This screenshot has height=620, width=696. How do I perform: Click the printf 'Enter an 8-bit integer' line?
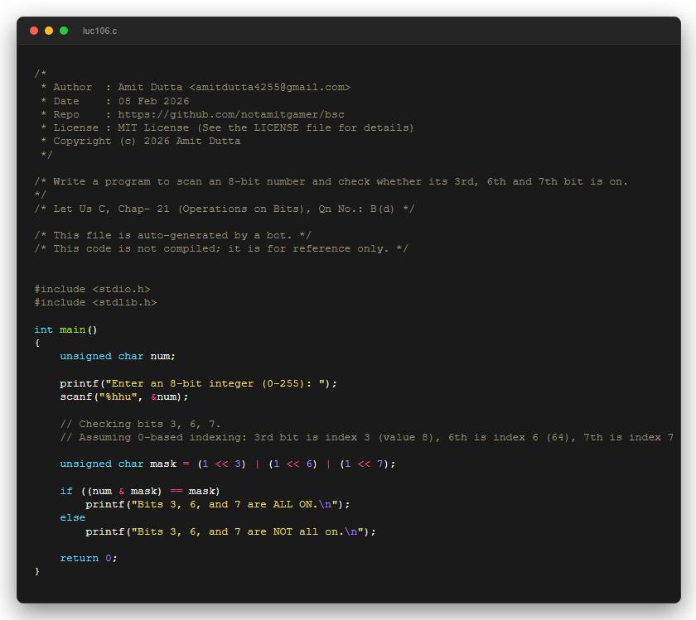pos(198,383)
